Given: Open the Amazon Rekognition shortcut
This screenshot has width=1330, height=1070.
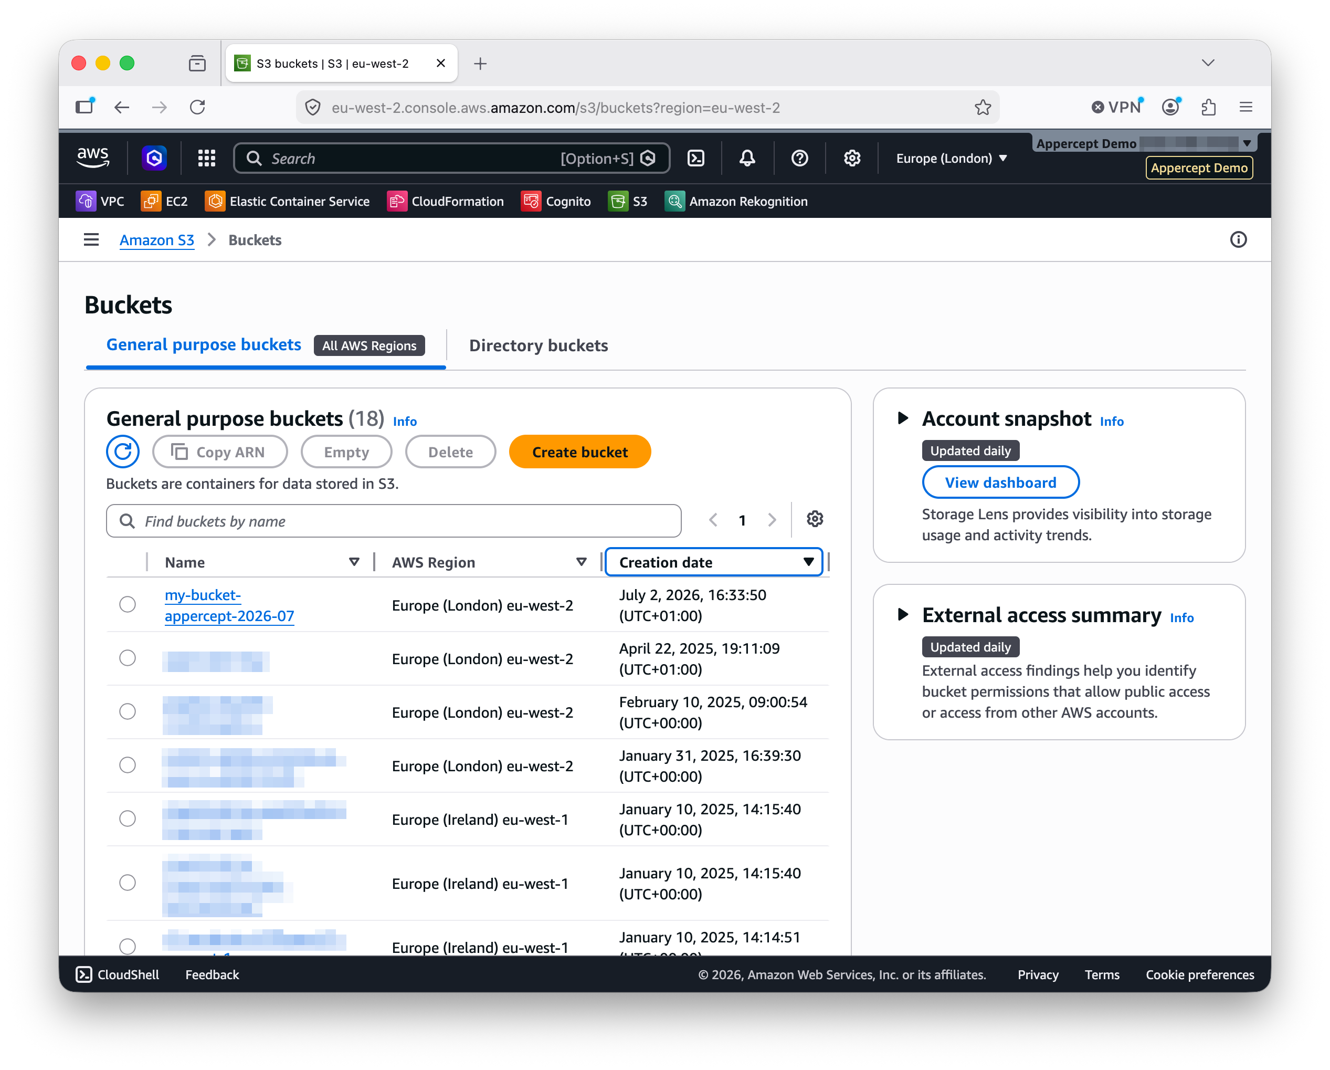Looking at the screenshot, I should coord(736,201).
